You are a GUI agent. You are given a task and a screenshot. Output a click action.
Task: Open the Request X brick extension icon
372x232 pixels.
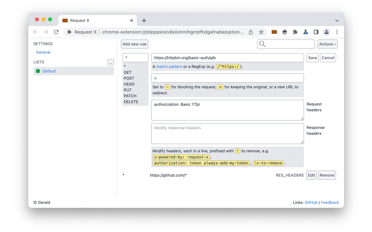[274, 32]
